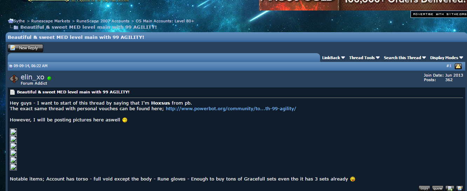Viewport: 467px width, 191px height.
Task: Click the green online status indicator
Action: [x=49, y=78]
